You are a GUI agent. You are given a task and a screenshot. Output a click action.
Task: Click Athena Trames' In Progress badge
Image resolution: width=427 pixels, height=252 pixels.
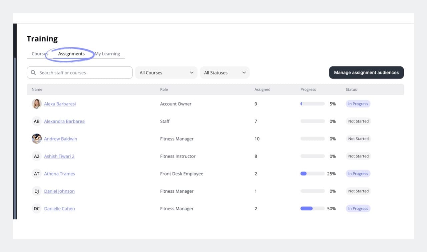[x=358, y=174]
